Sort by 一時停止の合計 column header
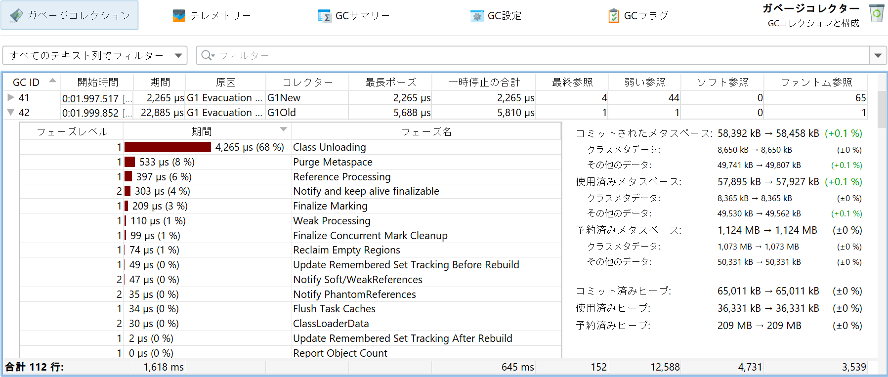The image size is (888, 377). (x=484, y=82)
